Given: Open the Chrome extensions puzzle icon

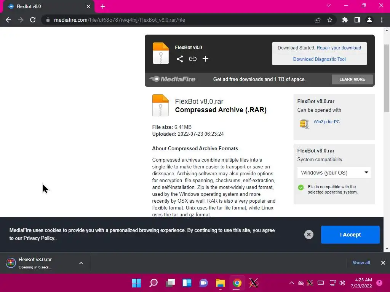Looking at the screenshot, I should 345,20.
